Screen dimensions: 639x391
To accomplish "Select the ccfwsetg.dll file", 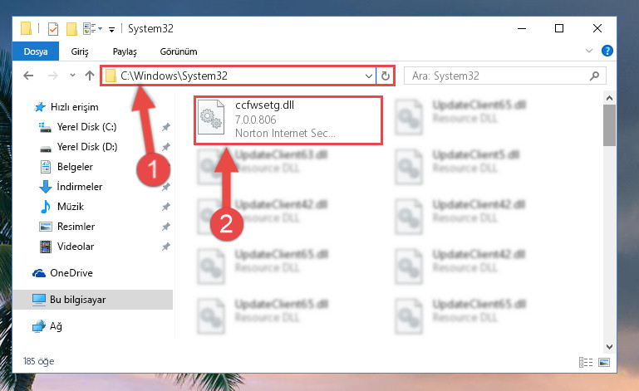I will tap(288, 120).
